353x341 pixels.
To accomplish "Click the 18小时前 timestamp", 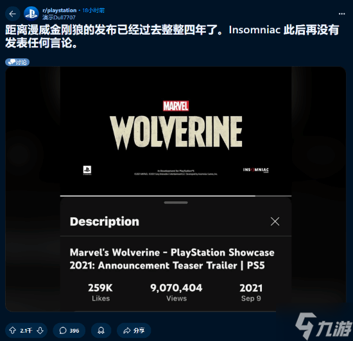I will [93, 10].
